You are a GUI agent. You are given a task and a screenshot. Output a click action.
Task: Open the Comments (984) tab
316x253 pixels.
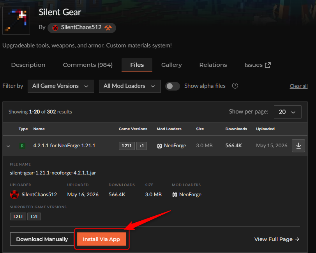coord(88,65)
